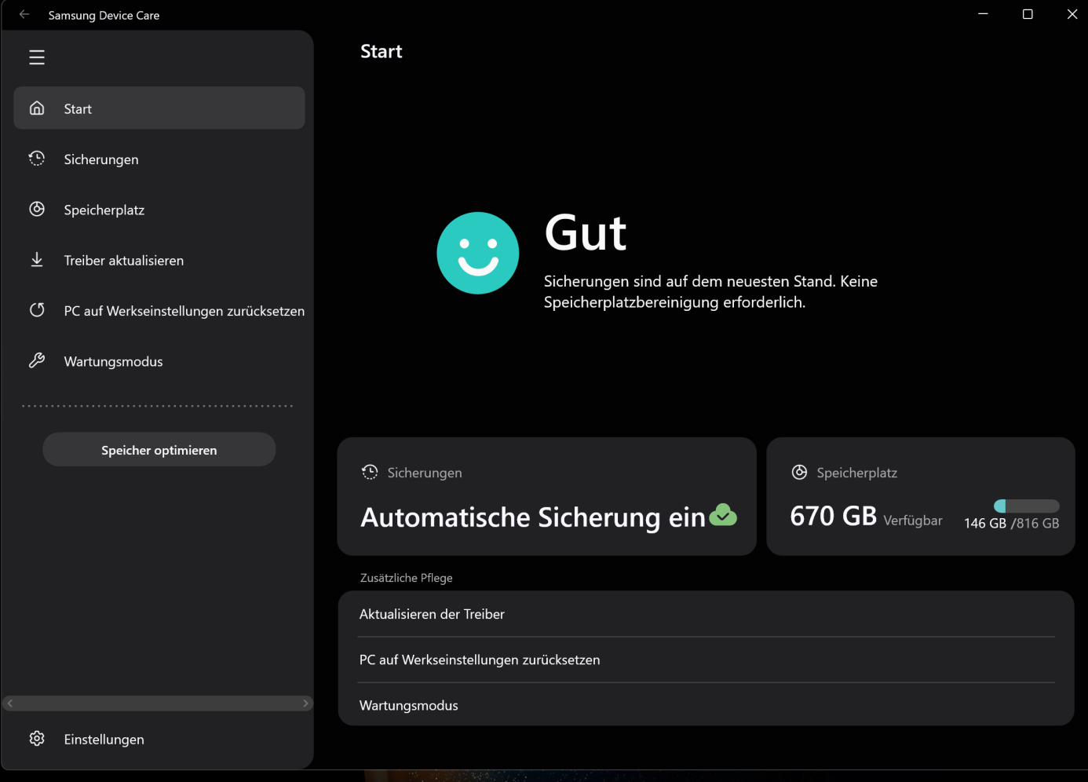This screenshot has height=782, width=1088.
Task: Select the Start home icon in sidebar
Action: tap(36, 108)
